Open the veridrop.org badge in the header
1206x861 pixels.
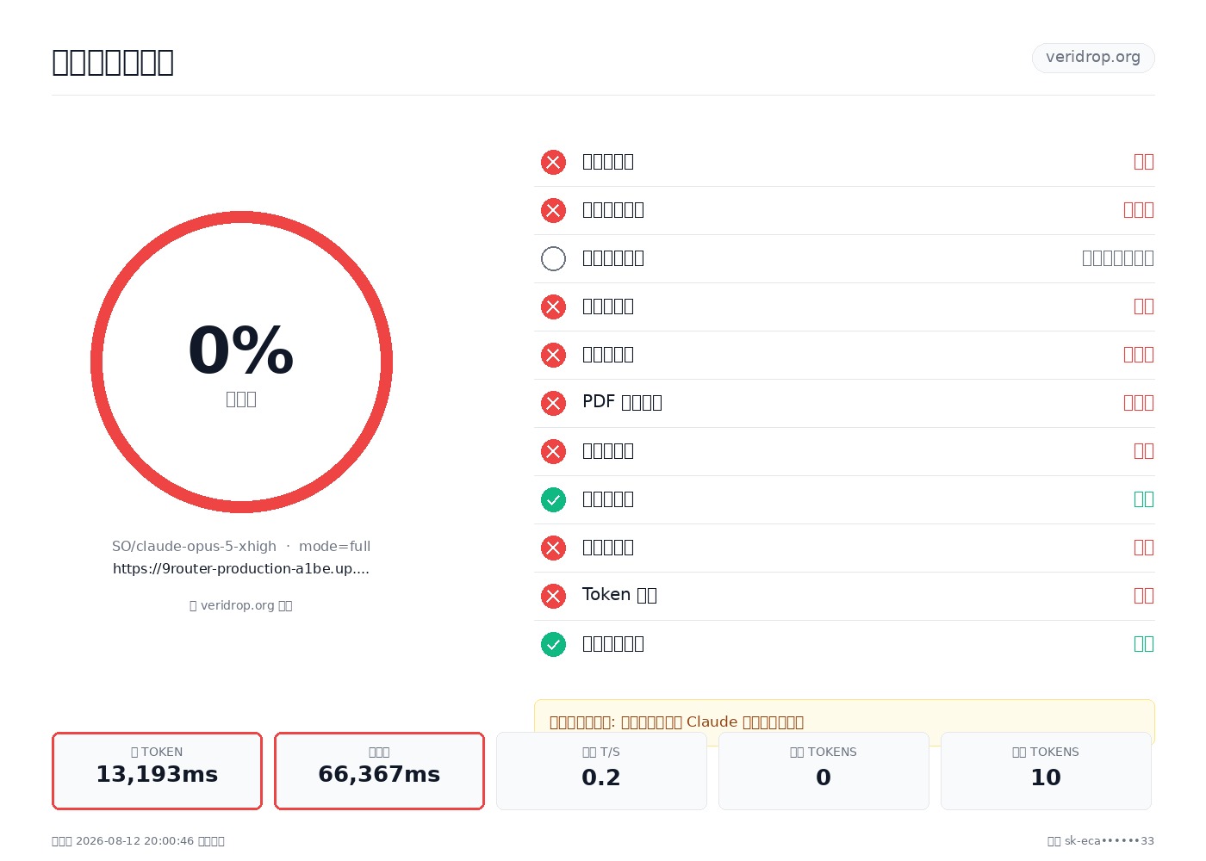pyautogui.click(x=1093, y=58)
